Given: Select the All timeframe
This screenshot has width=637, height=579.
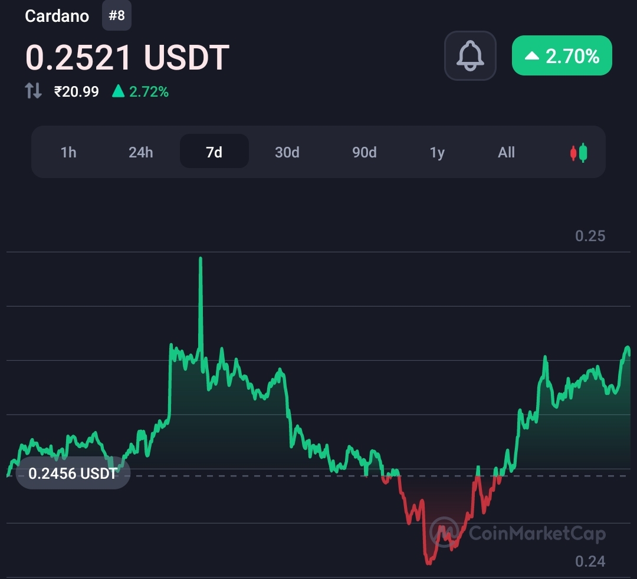Looking at the screenshot, I should [506, 152].
